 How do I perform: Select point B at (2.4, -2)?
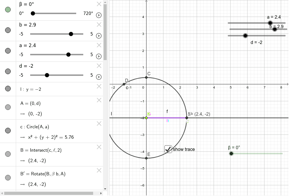pyautogui.click(x=187, y=118)
